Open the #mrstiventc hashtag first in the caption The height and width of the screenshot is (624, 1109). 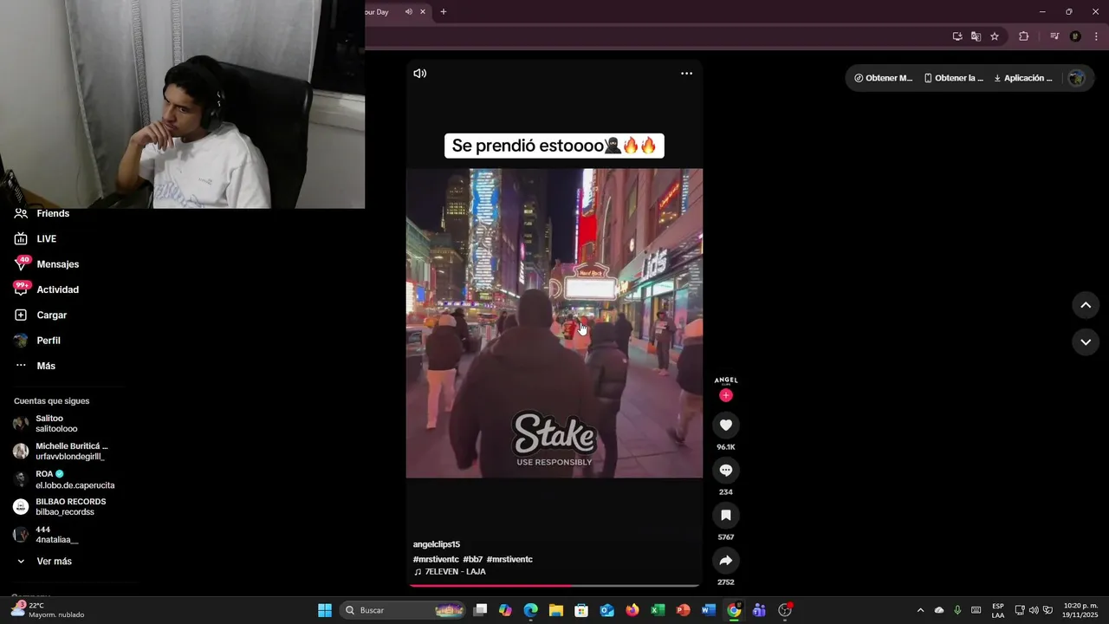point(436,560)
